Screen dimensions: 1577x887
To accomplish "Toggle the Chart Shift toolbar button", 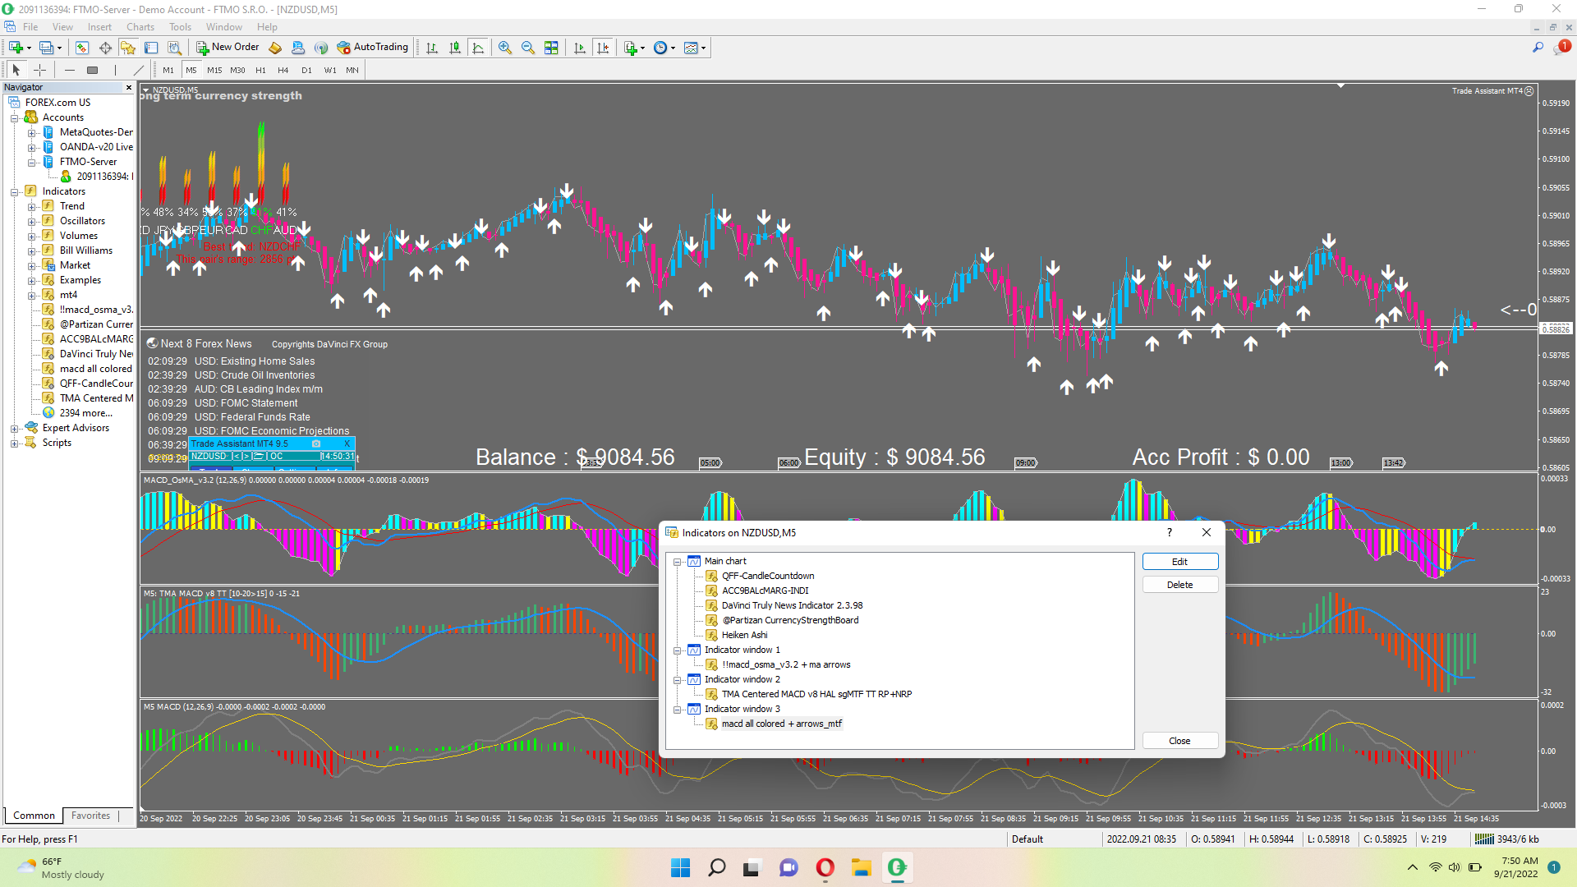I will (603, 48).
